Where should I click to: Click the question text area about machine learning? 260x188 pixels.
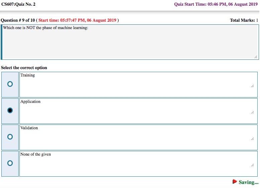pos(130,42)
